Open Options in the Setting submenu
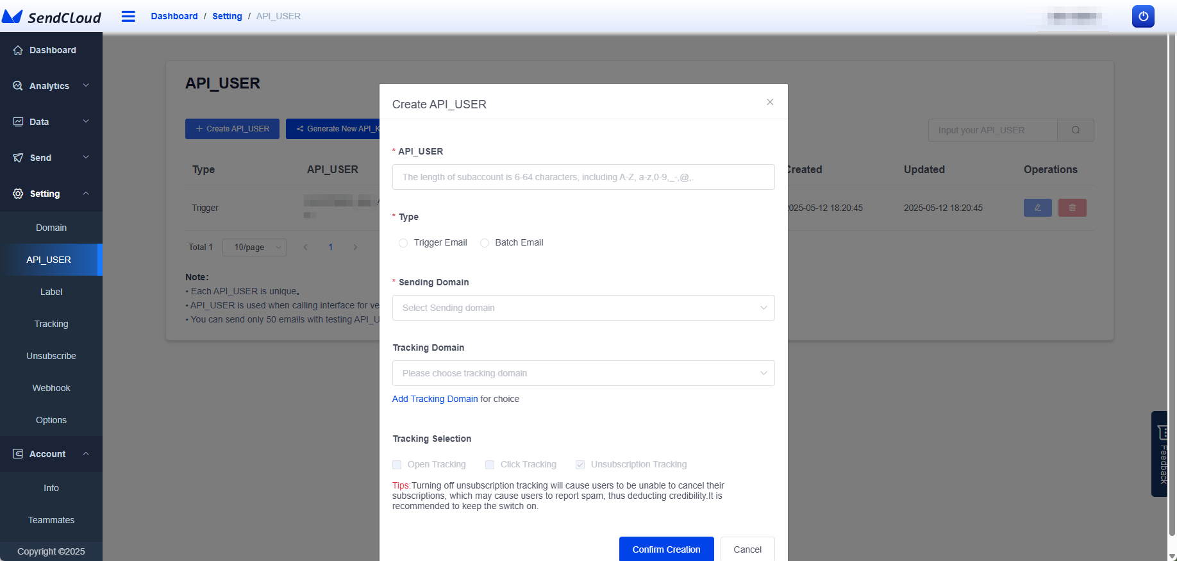Image resolution: width=1177 pixels, height=561 pixels. (51, 420)
